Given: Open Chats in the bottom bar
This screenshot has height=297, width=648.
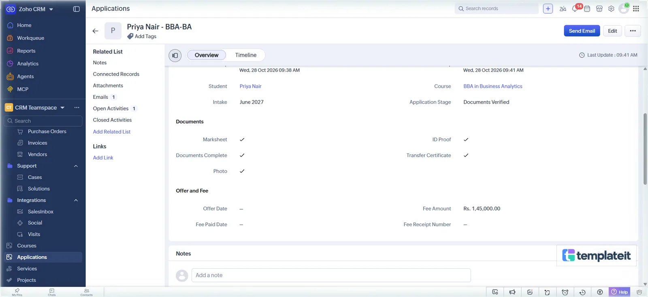Looking at the screenshot, I should [52, 292].
